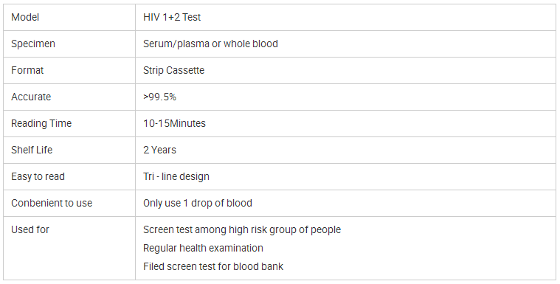Click the Shelf Life label
This screenshot has height=284, width=560.
pos(32,150)
